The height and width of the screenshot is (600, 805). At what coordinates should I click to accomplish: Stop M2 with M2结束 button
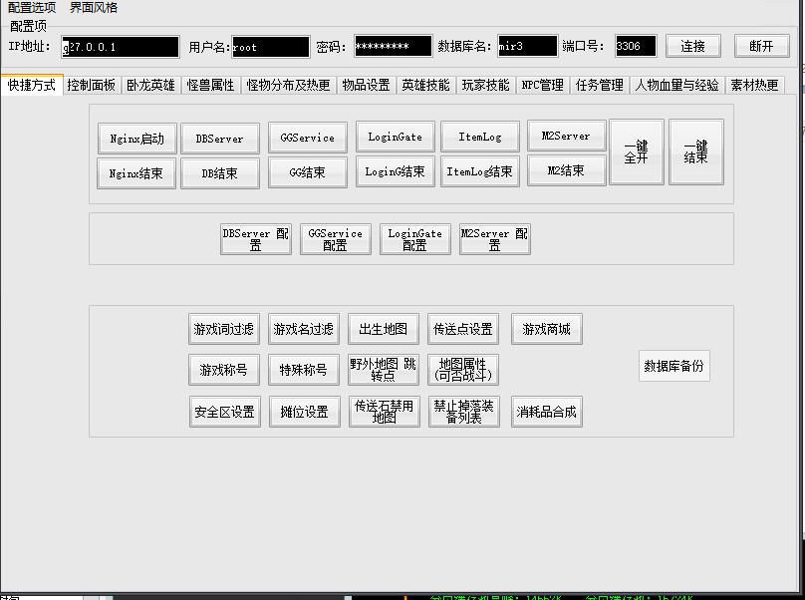pos(566,170)
